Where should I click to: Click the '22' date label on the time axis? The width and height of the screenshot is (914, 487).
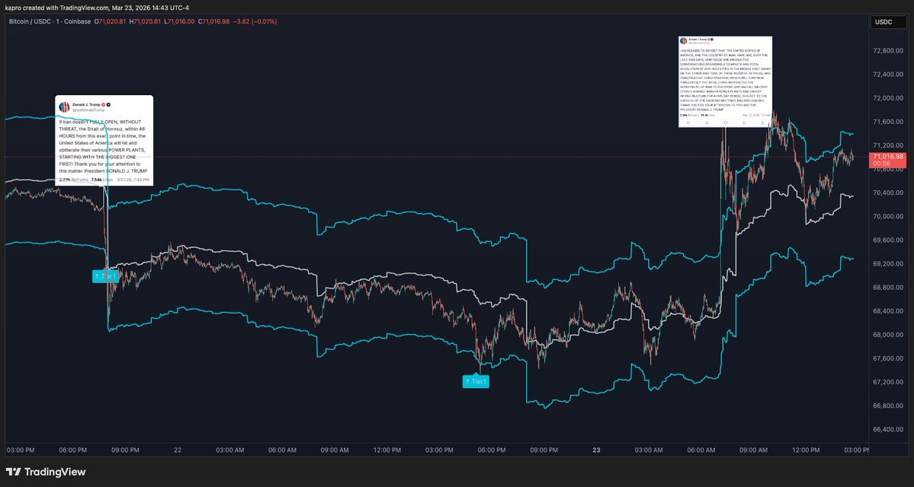click(x=178, y=450)
